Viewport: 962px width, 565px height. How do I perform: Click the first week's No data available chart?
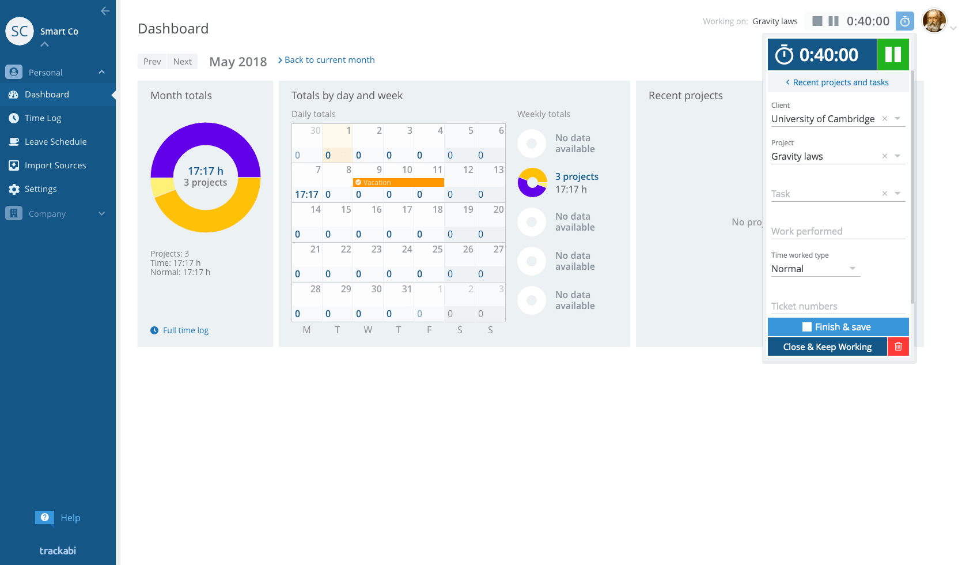click(x=532, y=144)
